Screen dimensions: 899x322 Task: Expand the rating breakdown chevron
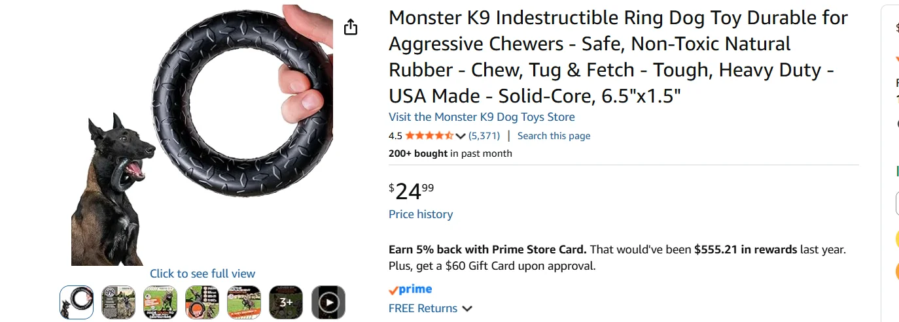461,136
